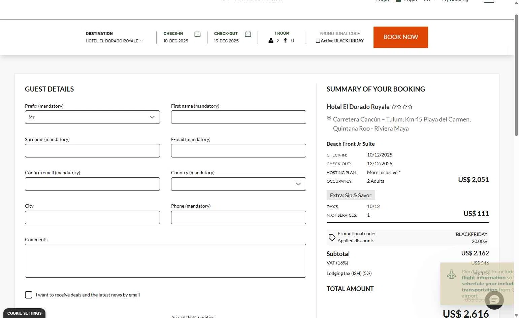519x318 pixels.
Task: Click the VAT (16%) label
Action: coord(337,263)
